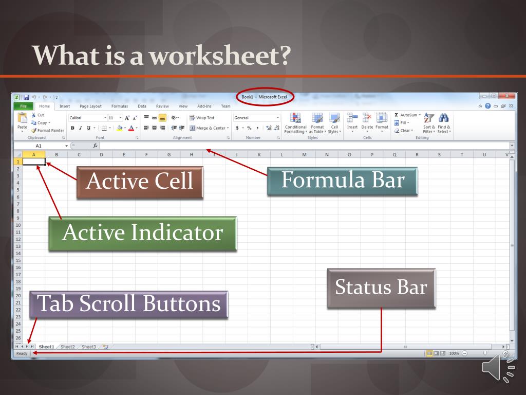Click the Select All corner button
The width and height of the screenshot is (526, 395).
pyautogui.click(x=18, y=155)
